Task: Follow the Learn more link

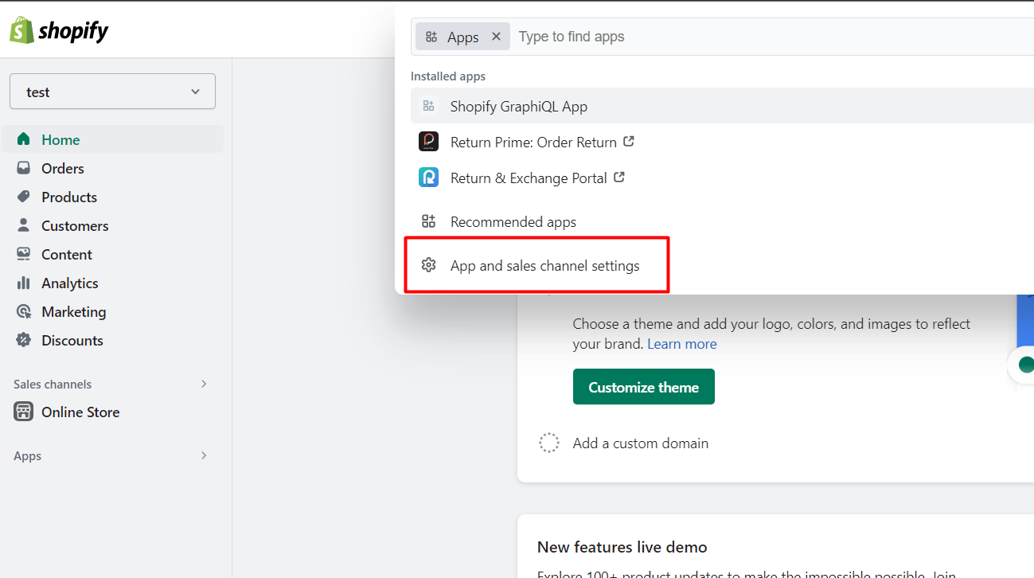Action: coord(682,344)
